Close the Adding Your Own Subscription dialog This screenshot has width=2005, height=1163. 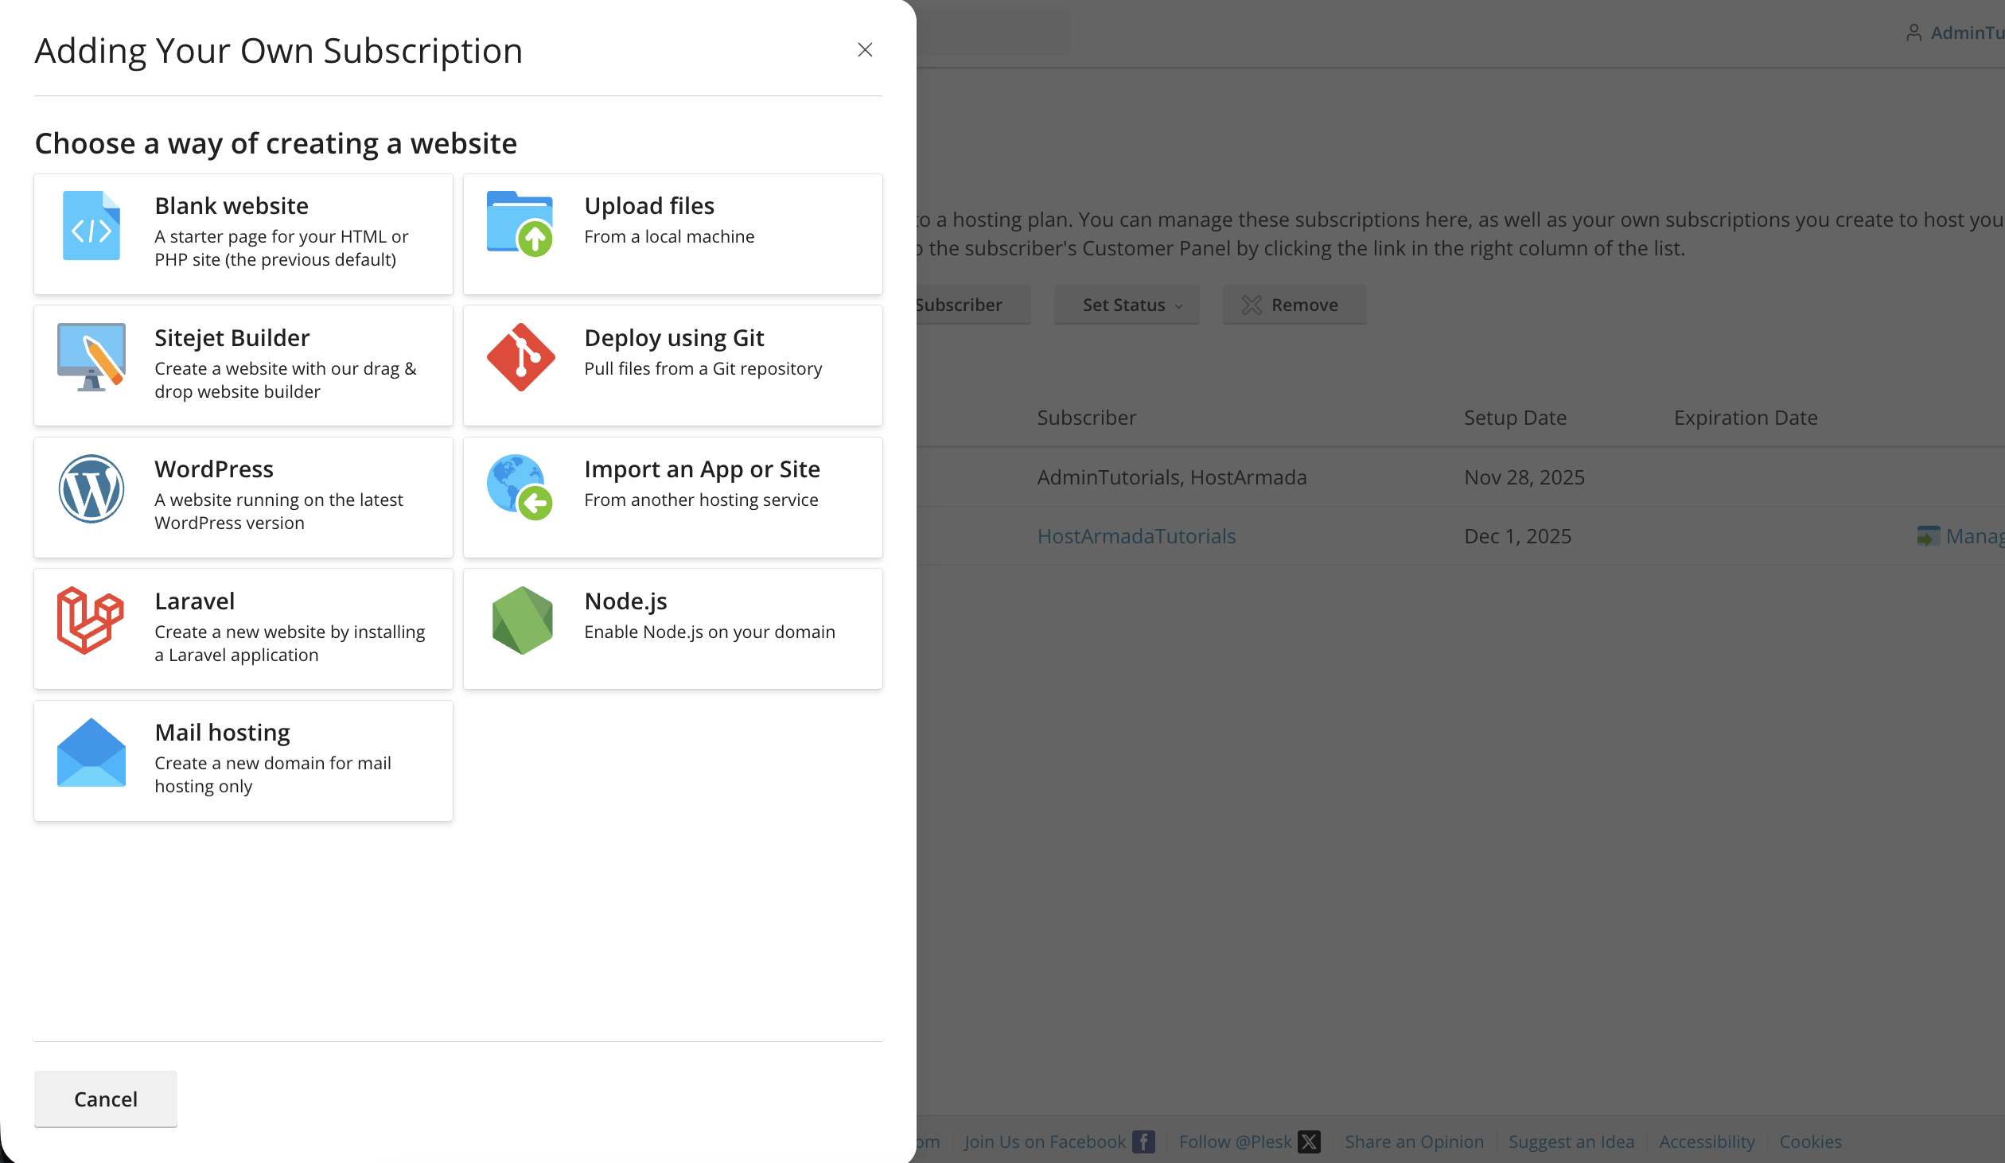865,50
